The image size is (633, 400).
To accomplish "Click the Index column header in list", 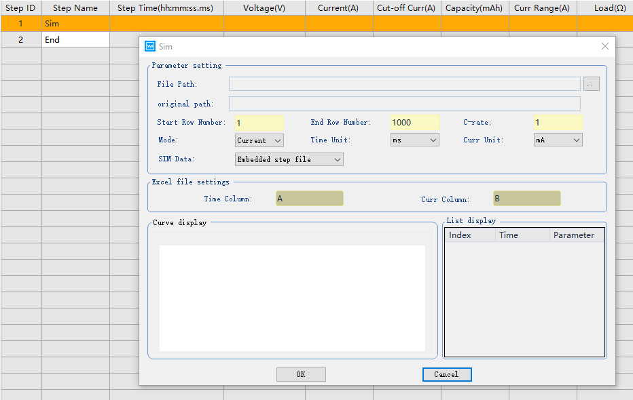I will click(x=469, y=235).
